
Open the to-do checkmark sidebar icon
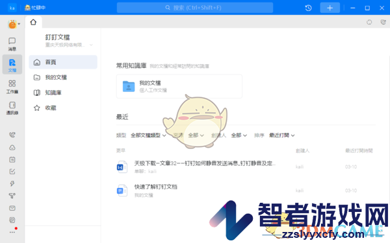(x=12, y=171)
